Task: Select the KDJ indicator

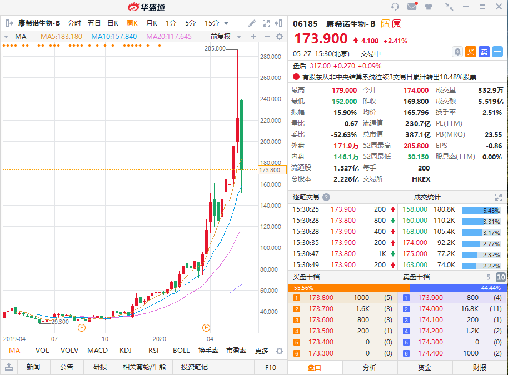Action: [126, 351]
